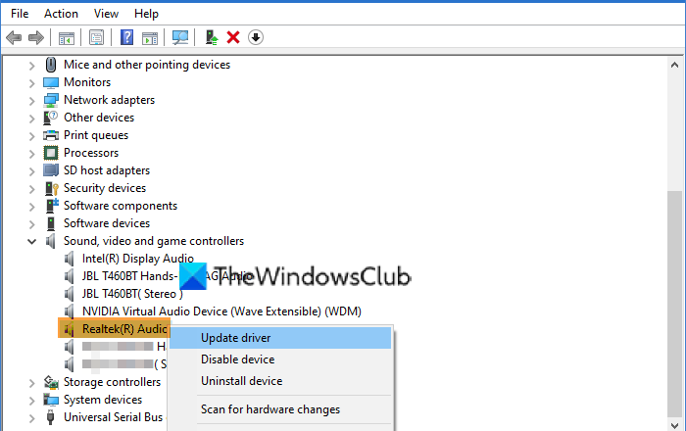Viewport: 686px width, 431px height.
Task: Click the Forward arrow toolbar icon
Action: coord(36,37)
